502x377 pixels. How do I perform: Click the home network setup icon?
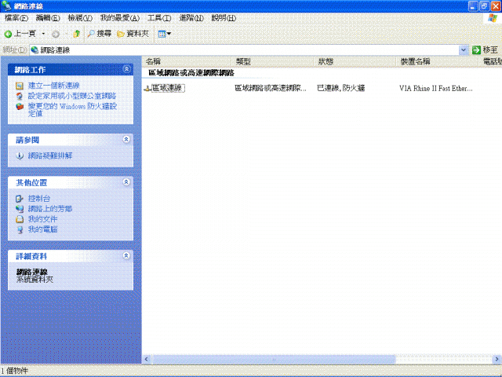pos(20,96)
